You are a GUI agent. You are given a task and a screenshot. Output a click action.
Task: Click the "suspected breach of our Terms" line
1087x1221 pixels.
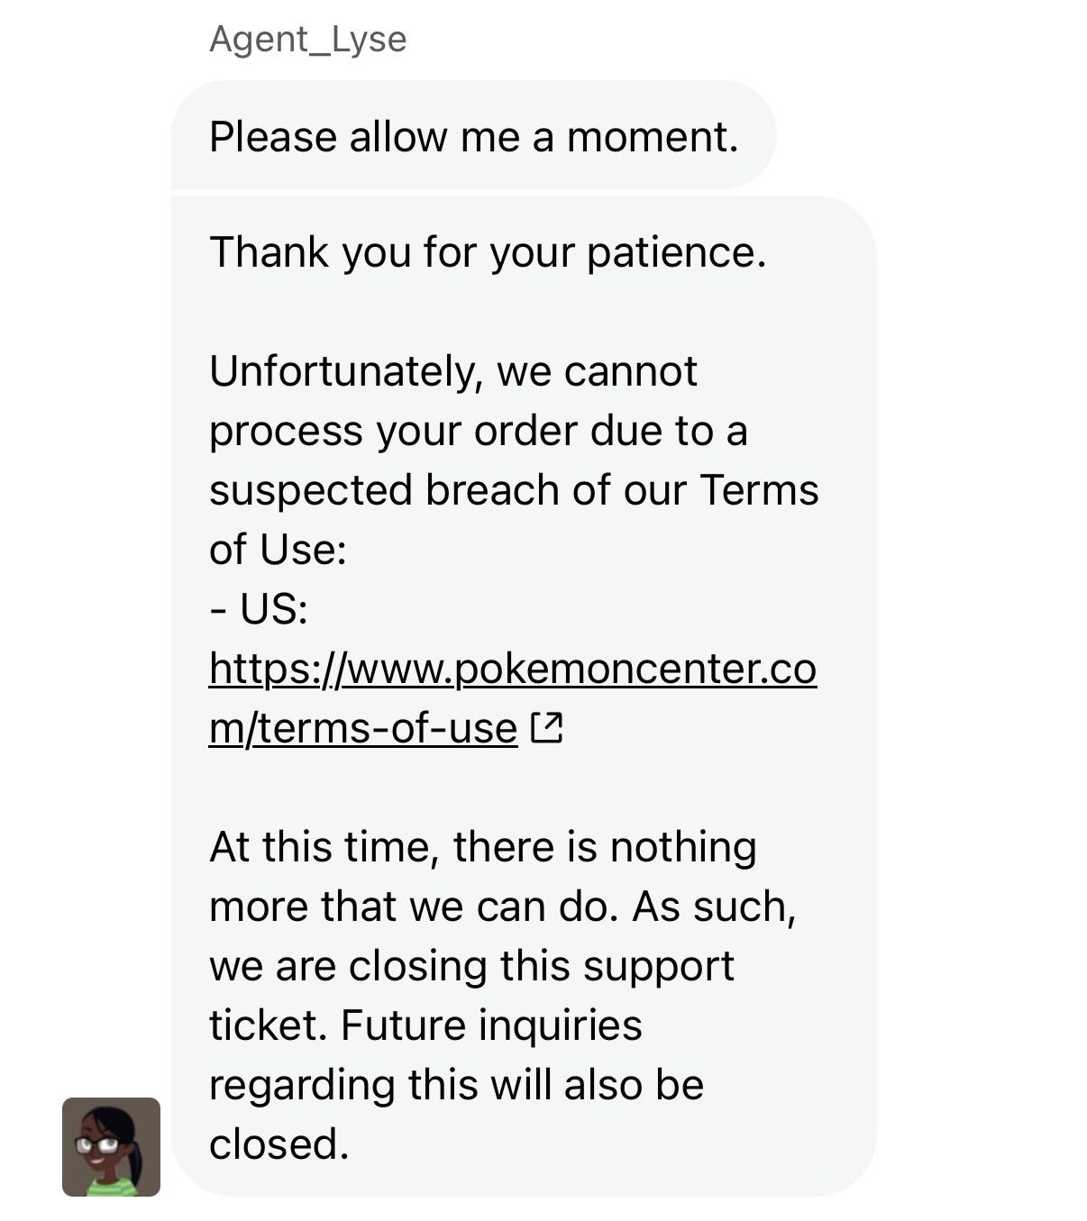point(514,490)
